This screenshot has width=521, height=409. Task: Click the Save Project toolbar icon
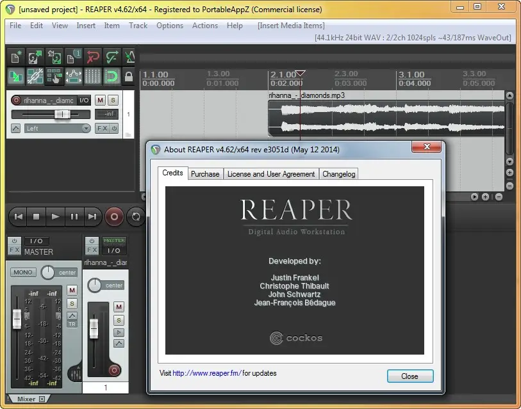click(54, 57)
